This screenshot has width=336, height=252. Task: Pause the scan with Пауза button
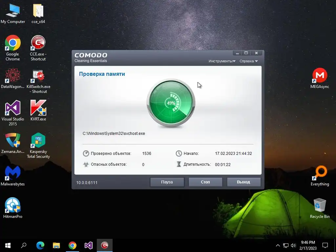tap(167, 182)
